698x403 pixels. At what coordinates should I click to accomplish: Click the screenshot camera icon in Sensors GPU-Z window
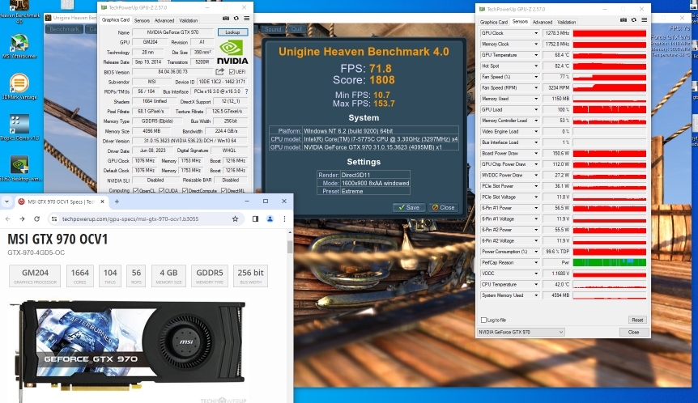click(x=624, y=20)
